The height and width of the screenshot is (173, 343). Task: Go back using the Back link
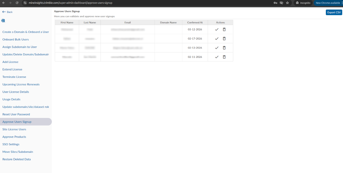(x=8, y=12)
